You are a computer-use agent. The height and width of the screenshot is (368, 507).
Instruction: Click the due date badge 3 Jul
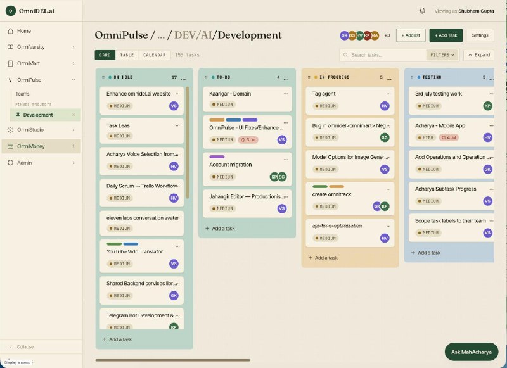click(x=248, y=139)
